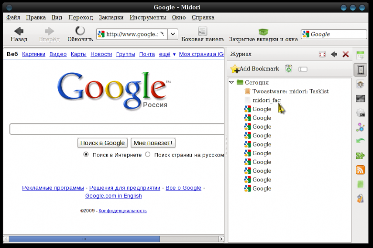Click the scrollbar left arrow
Viewport: 373px width, 248px height.
[6, 239]
